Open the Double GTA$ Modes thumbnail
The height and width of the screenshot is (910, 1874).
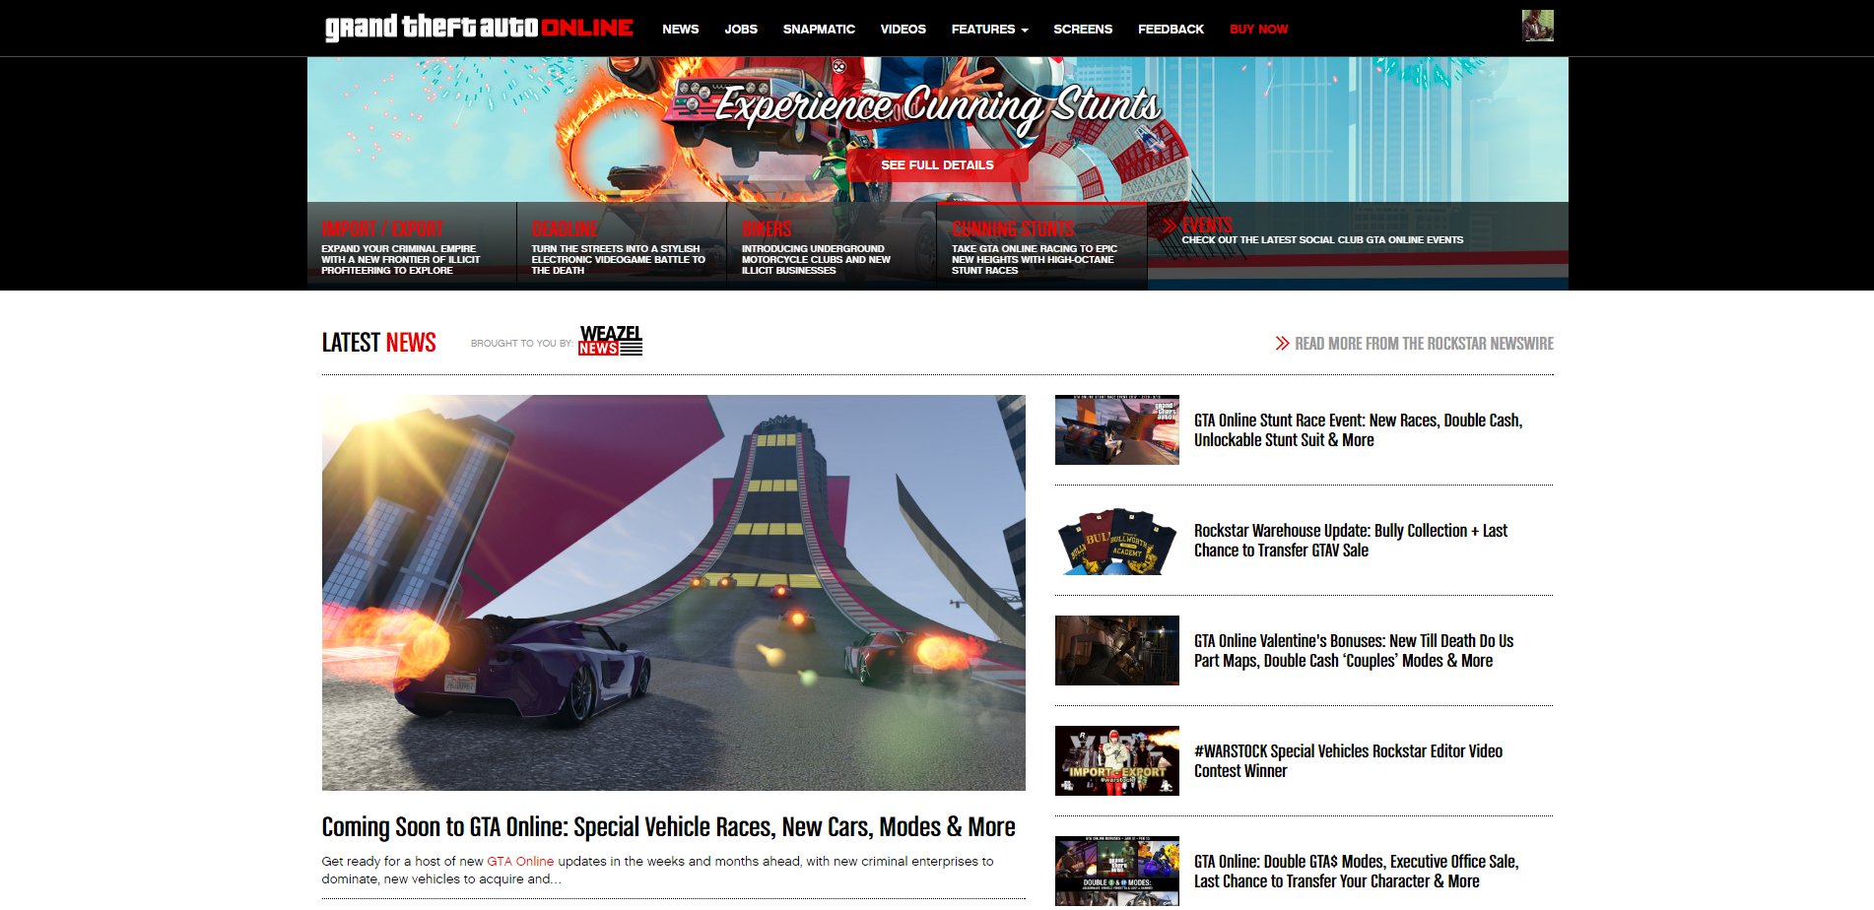tap(1116, 872)
